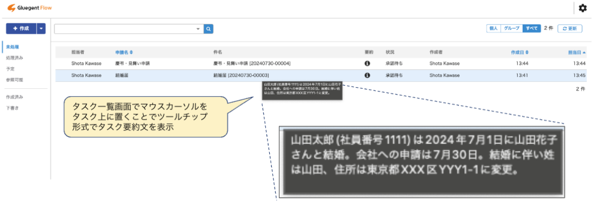Expand the arrow beside 作成 button
The height and width of the screenshot is (209, 596).
coord(41,29)
